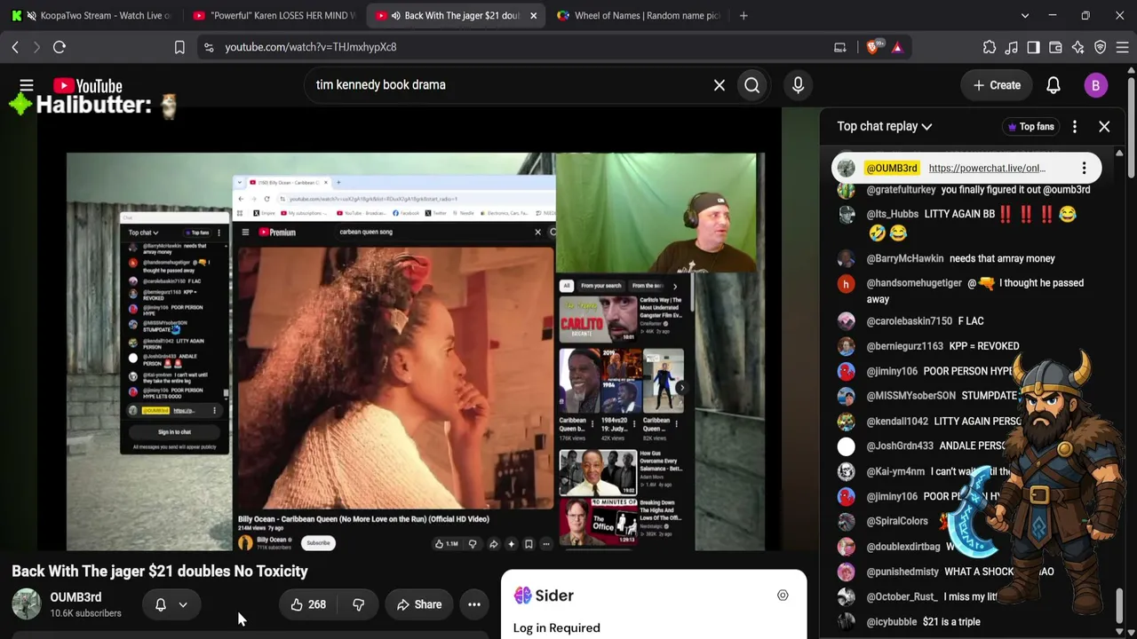The image size is (1137, 639).
Task: Open media playback controls music icon
Action: (x=1012, y=47)
